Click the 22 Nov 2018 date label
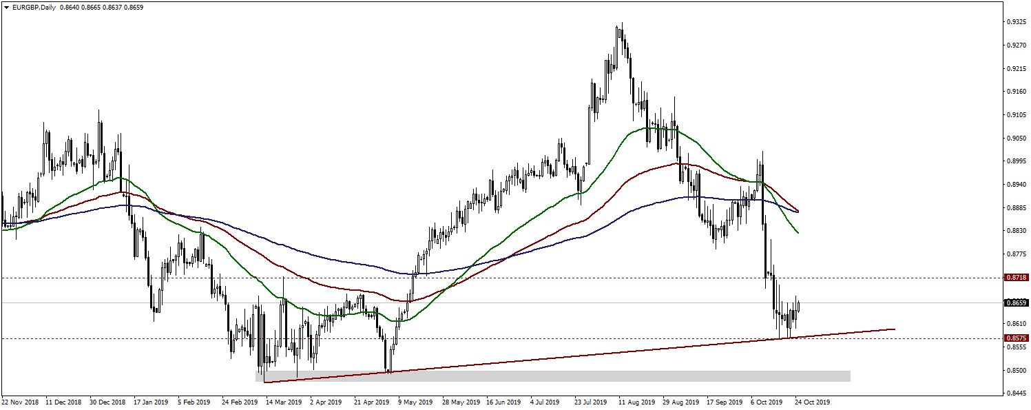 20,402
